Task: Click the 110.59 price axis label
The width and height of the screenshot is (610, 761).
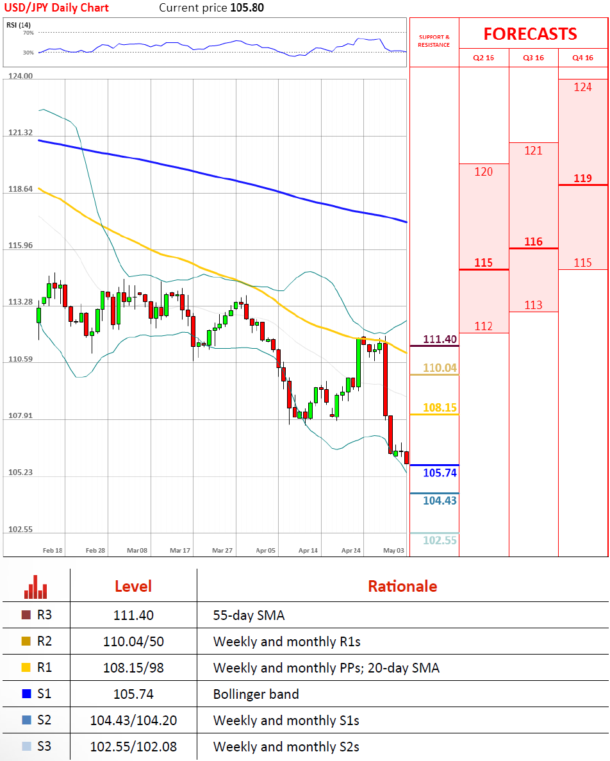Action: click(x=21, y=359)
